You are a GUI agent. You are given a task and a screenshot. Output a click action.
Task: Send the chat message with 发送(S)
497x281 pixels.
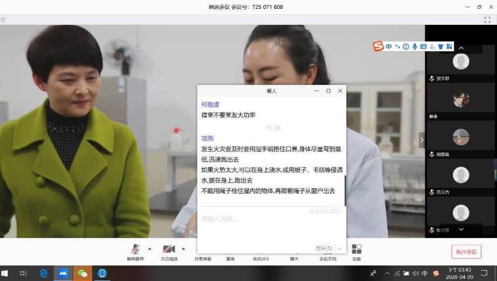pos(324,248)
